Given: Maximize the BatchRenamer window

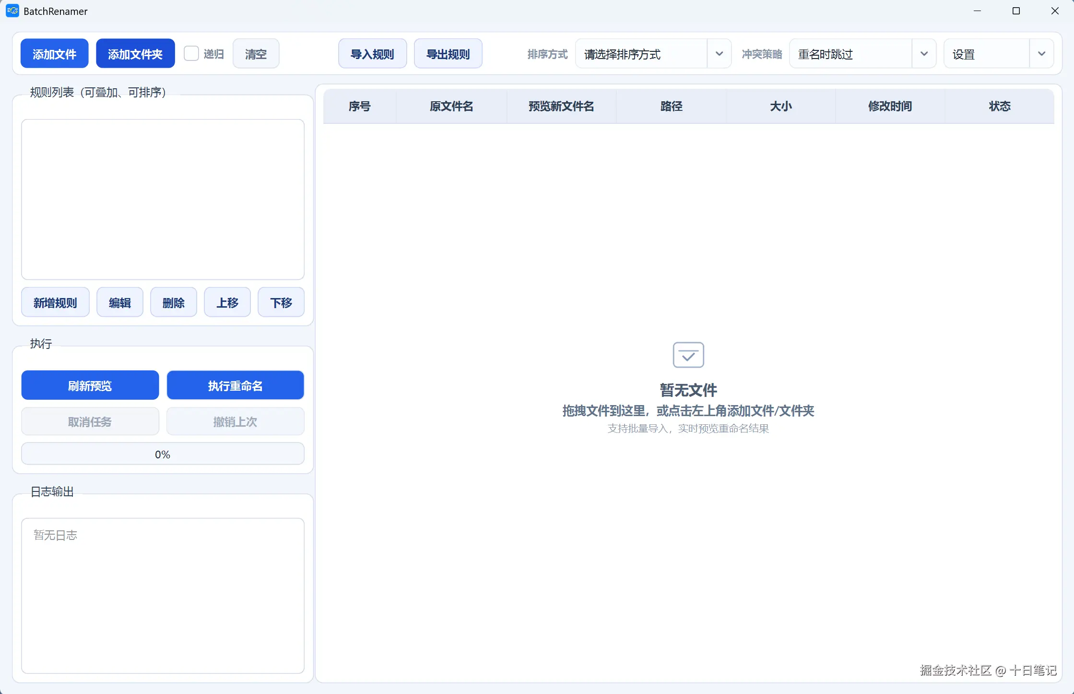Looking at the screenshot, I should pyautogui.click(x=1015, y=11).
